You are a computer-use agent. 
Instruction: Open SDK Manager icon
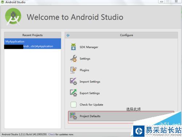73,47
